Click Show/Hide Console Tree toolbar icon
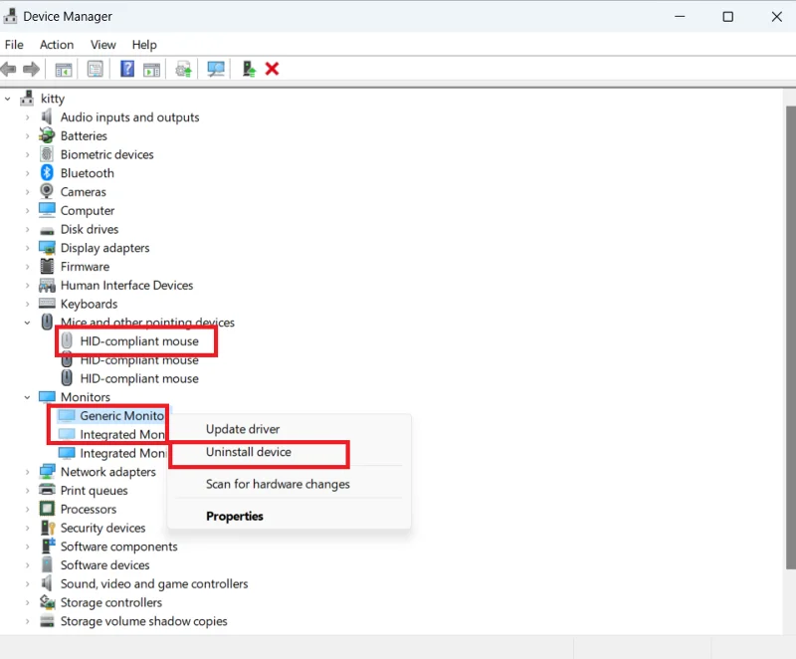Image resolution: width=796 pixels, height=659 pixels. click(64, 70)
